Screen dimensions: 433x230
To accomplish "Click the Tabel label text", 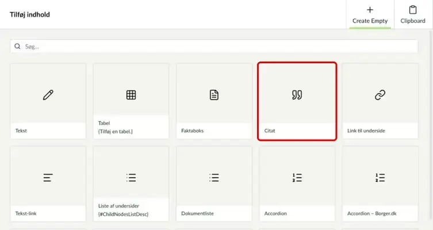I will click(x=104, y=123).
